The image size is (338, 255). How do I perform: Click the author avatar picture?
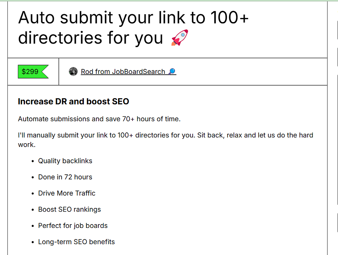click(73, 71)
